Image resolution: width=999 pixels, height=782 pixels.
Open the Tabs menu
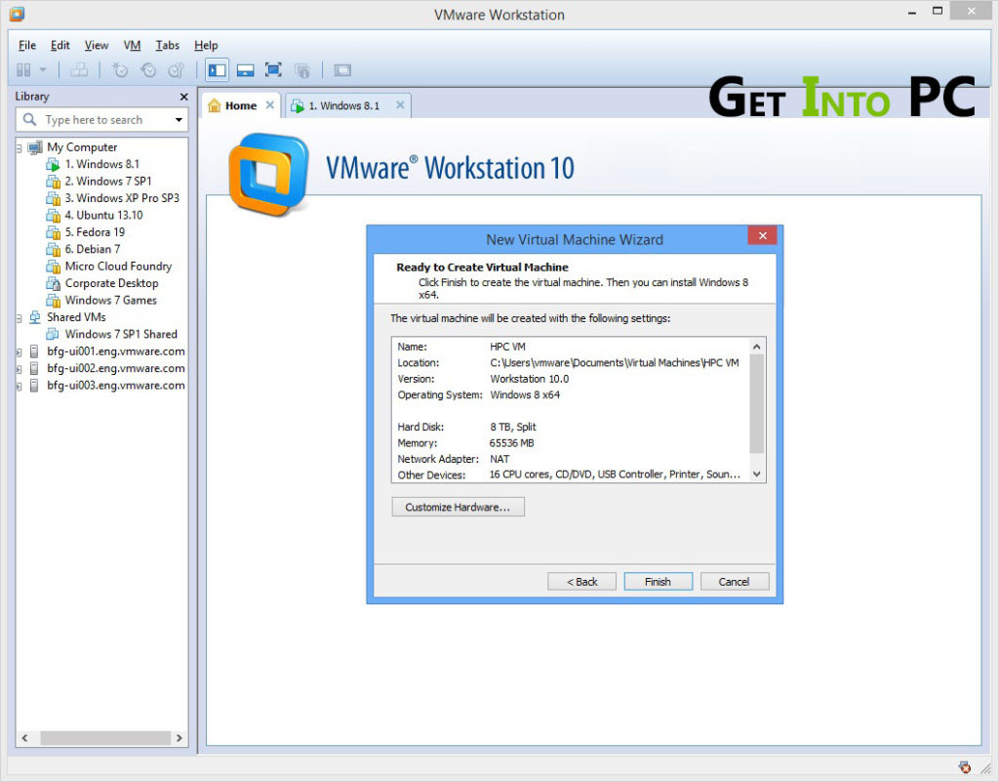167,45
